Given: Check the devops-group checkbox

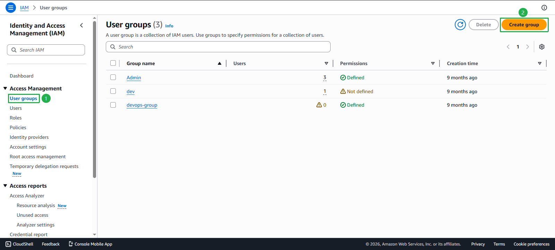Looking at the screenshot, I should (113, 105).
